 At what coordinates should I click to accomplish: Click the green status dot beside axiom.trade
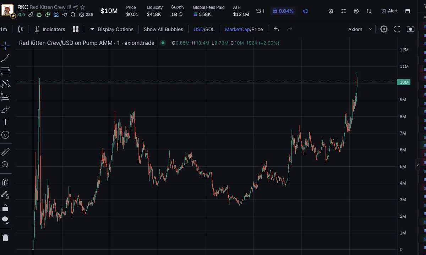(x=163, y=43)
